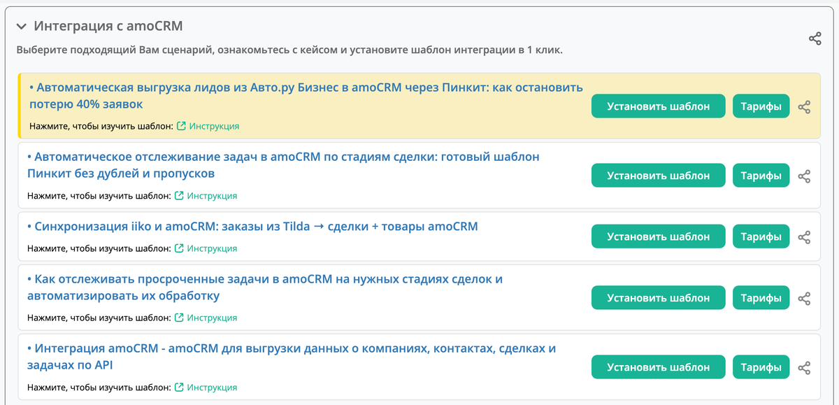Install template for Синхронизация iiko и amoCRM

pos(659,236)
